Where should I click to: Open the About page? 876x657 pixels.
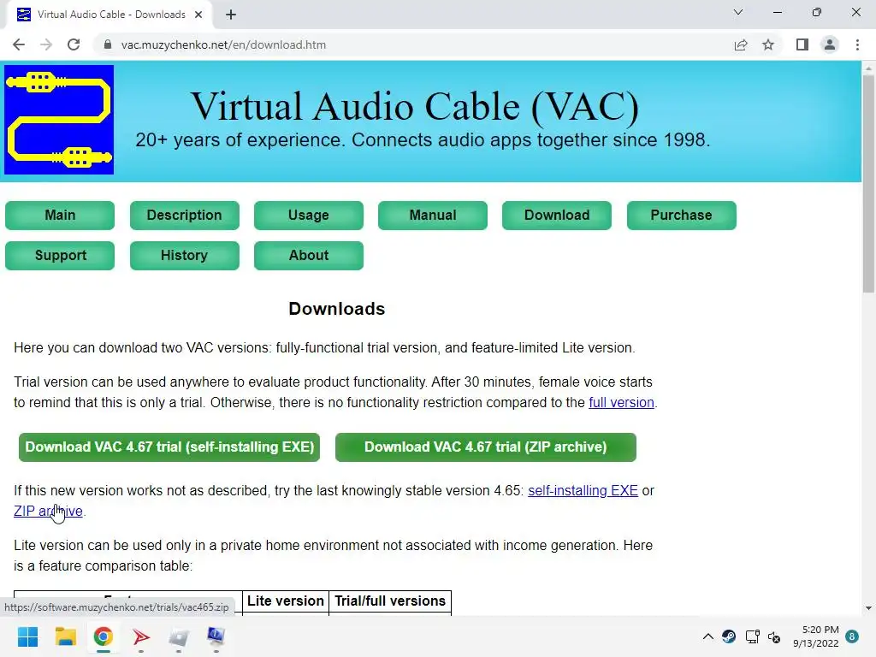click(x=308, y=255)
